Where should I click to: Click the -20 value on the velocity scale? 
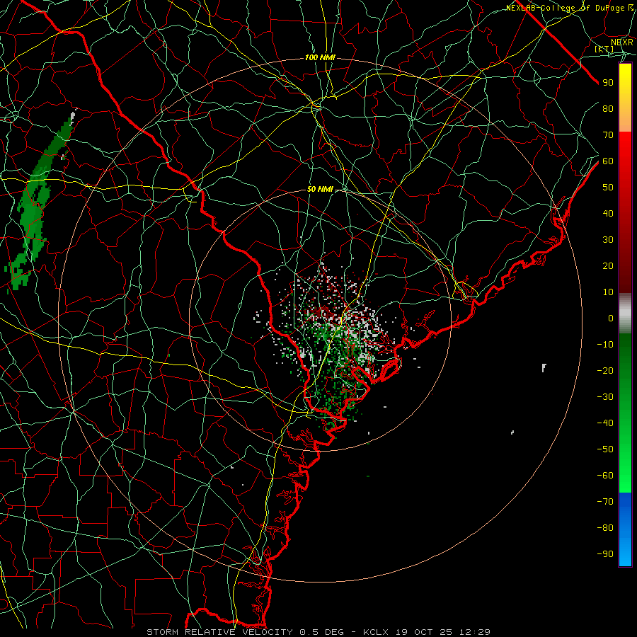605,370
